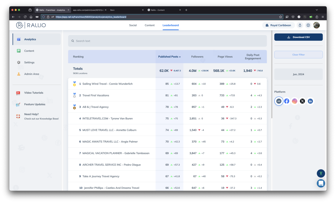Open Royal Caribbean account switcher
The width and height of the screenshot is (336, 203).
(278, 25)
